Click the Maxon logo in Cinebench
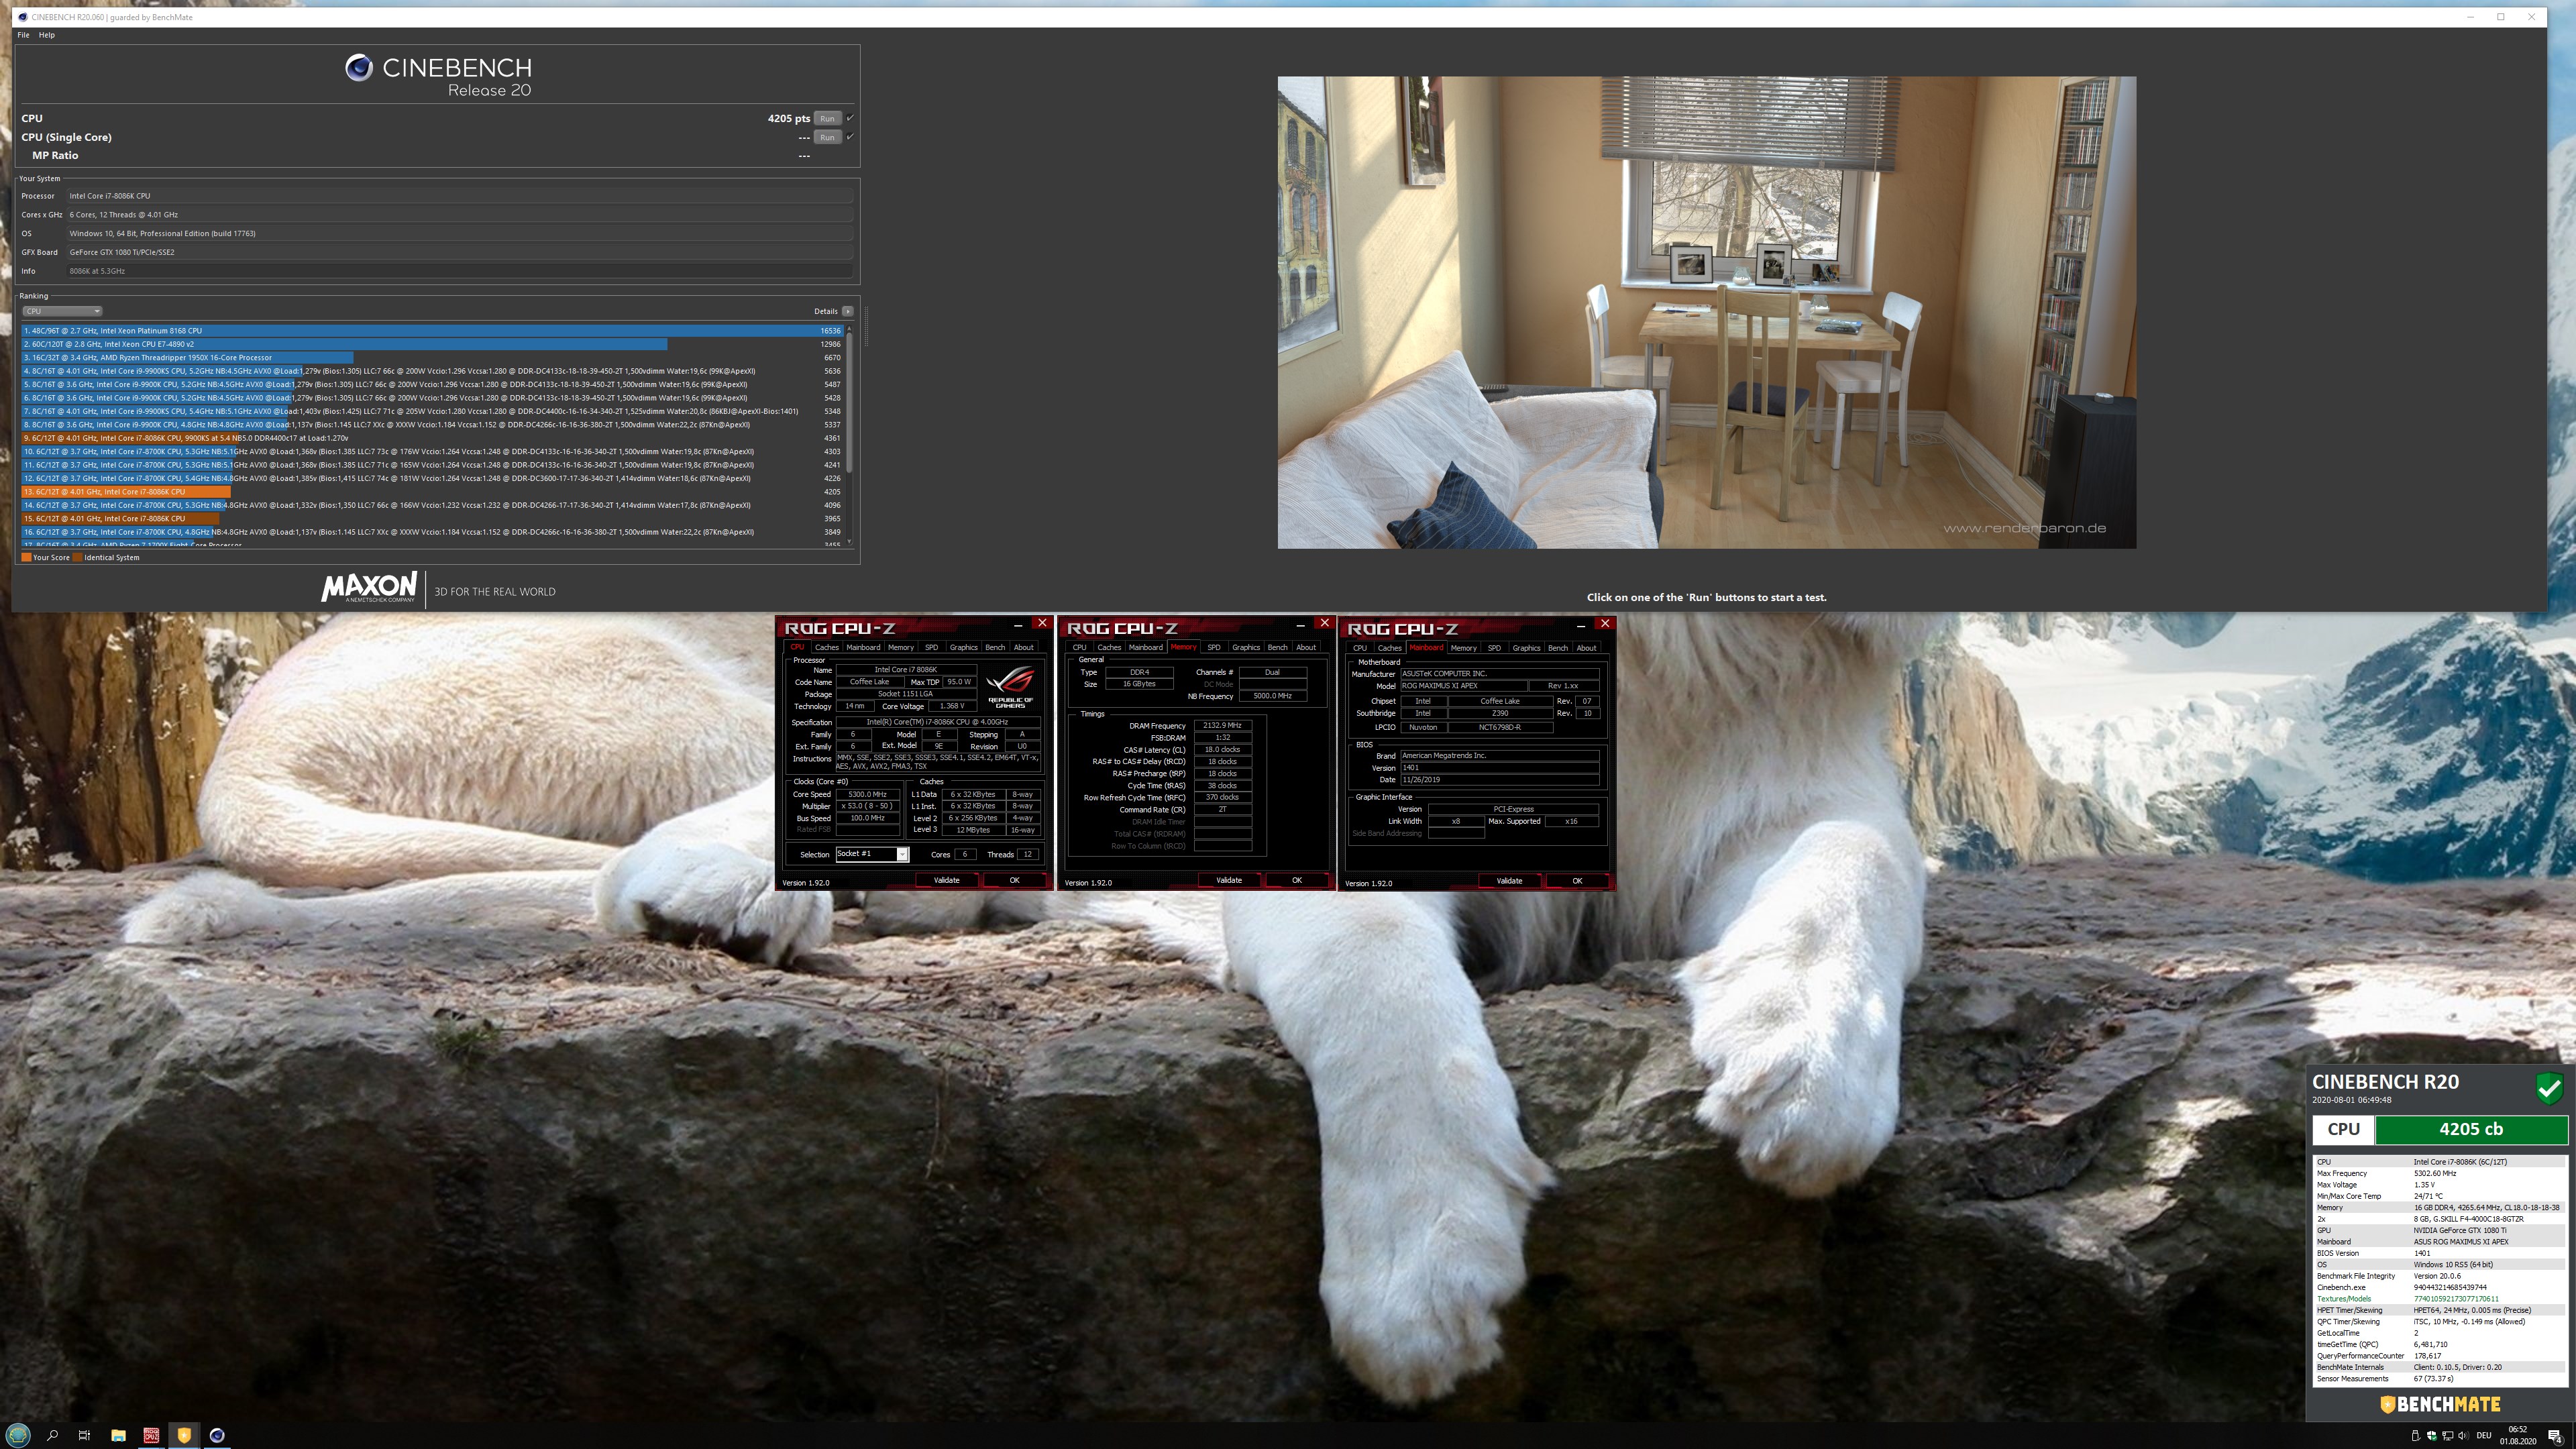 [369, 587]
